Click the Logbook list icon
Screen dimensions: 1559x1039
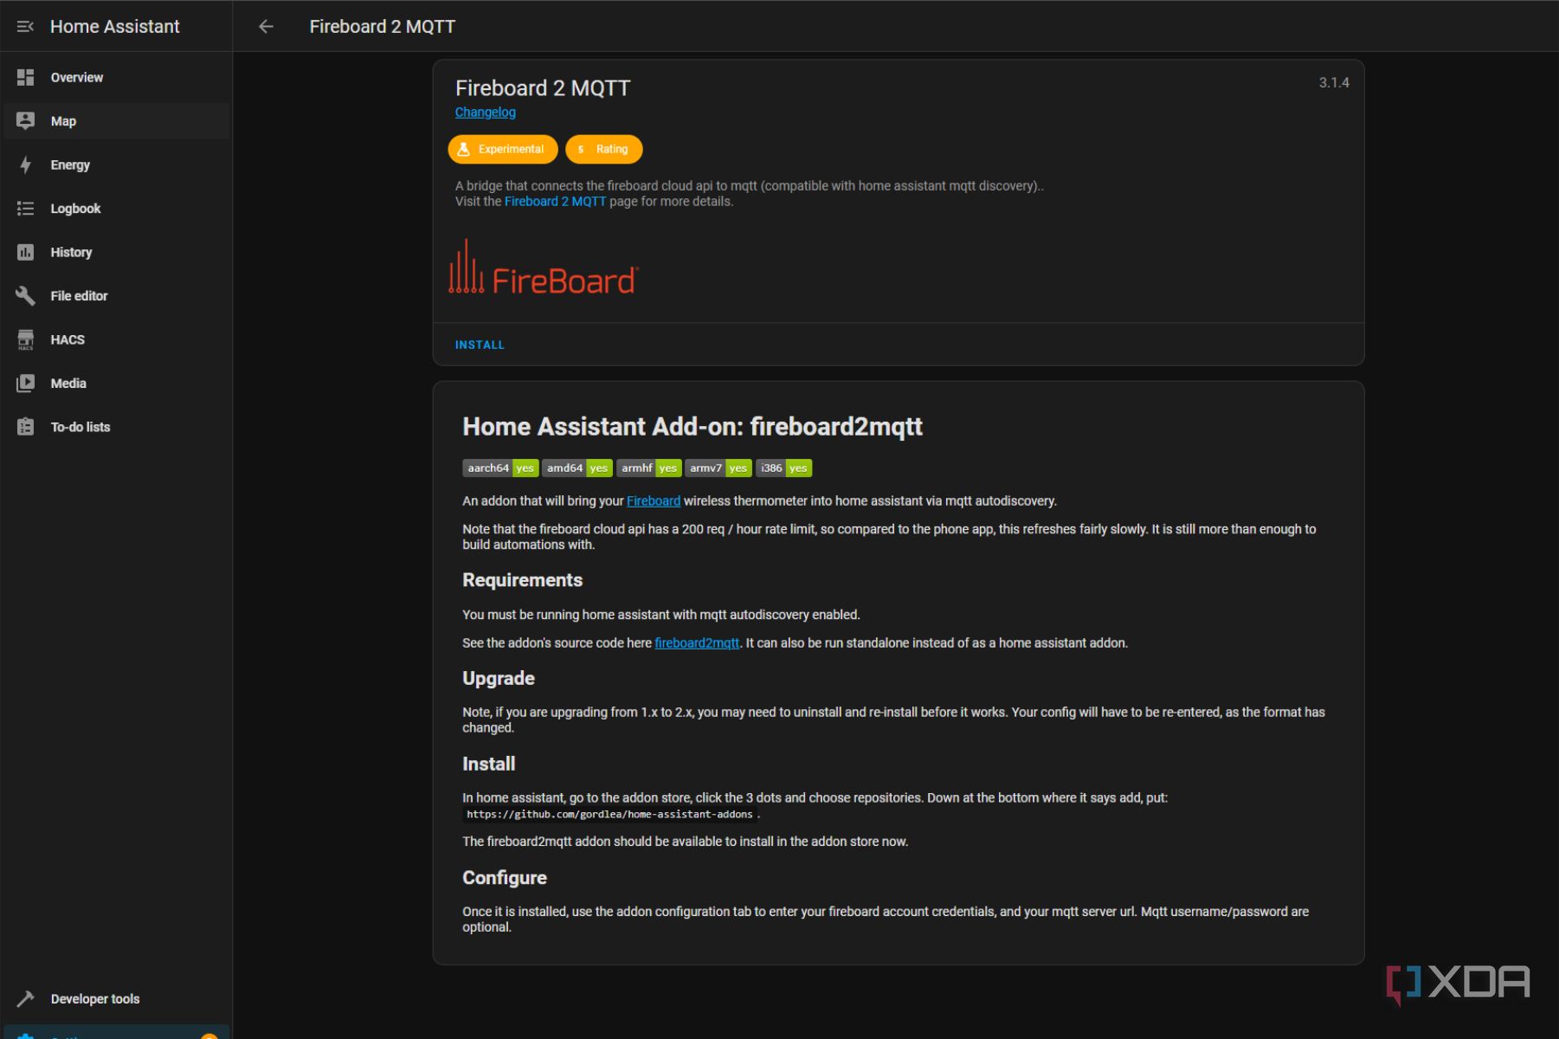tap(25, 209)
